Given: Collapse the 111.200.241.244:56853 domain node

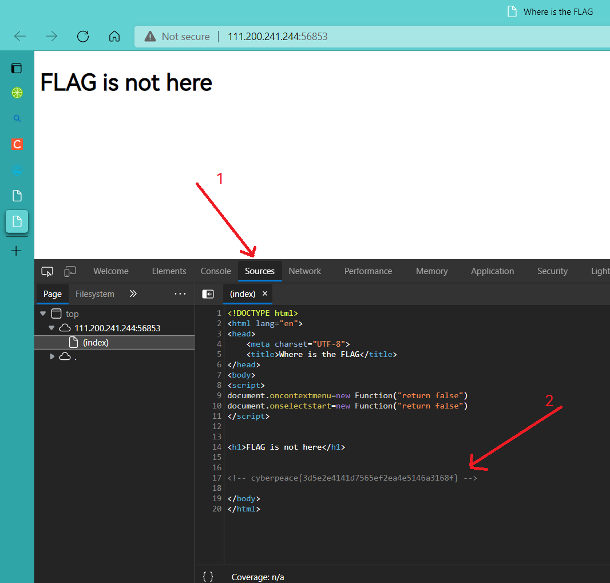Looking at the screenshot, I should [52, 328].
